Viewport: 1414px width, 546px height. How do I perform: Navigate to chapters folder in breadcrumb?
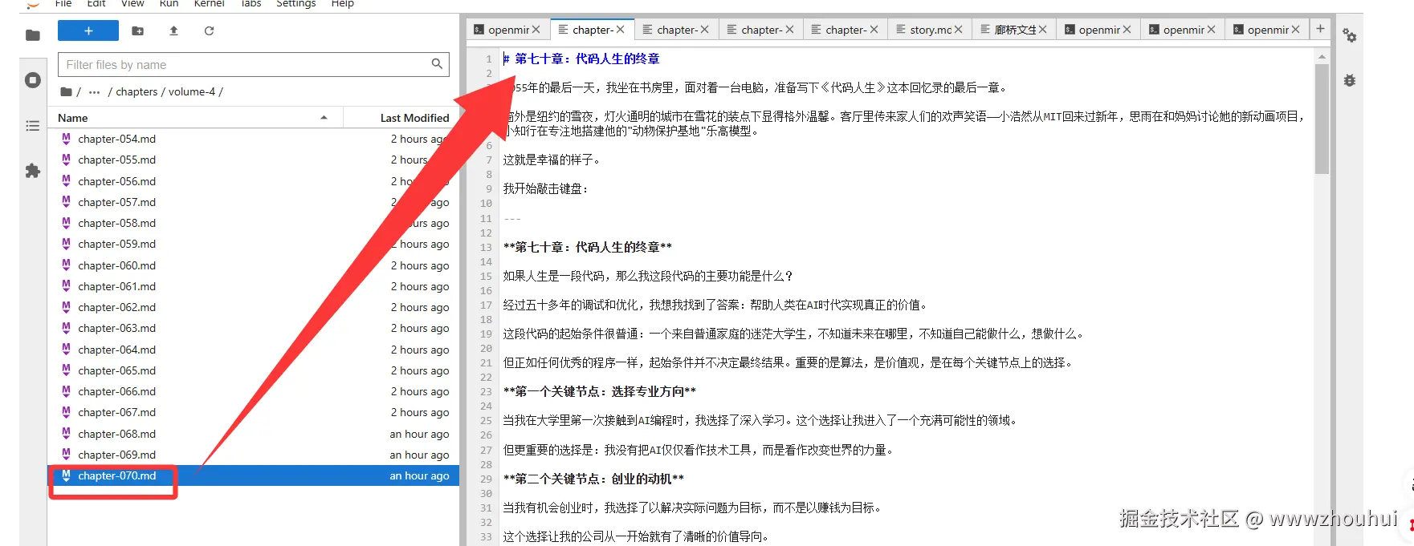click(137, 91)
